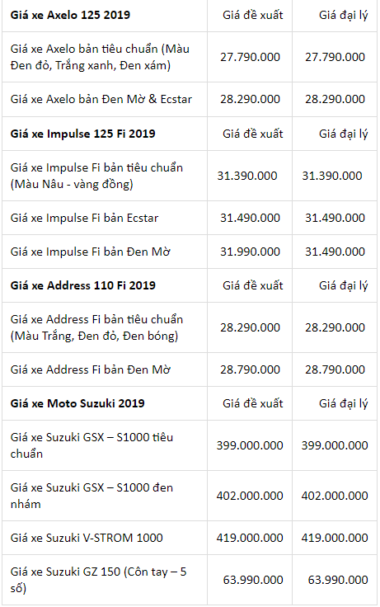This screenshot has width=380, height=607.
Task: Select the GSX – S1000 tiêu chuẩn row label
Action: [x=91, y=445]
